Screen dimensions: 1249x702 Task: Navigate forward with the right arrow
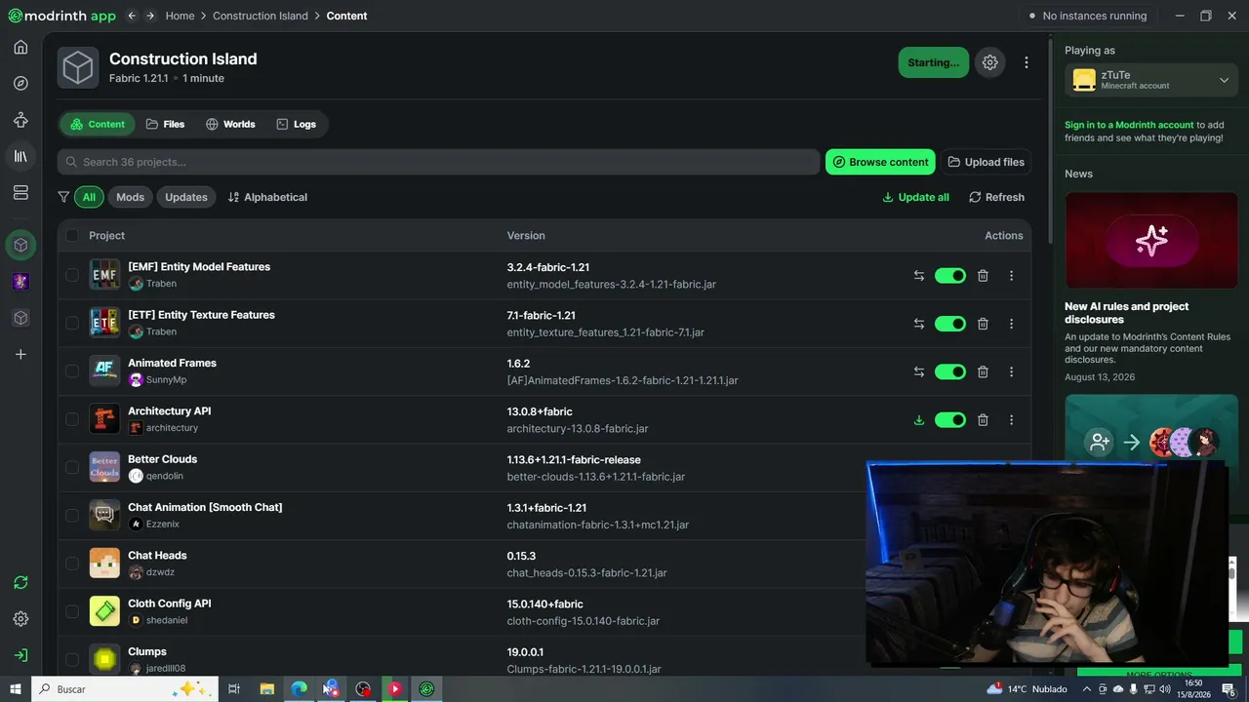tap(149, 16)
